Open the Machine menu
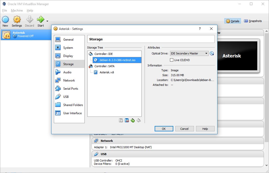The height and width of the screenshot is (173, 269). 17,10
